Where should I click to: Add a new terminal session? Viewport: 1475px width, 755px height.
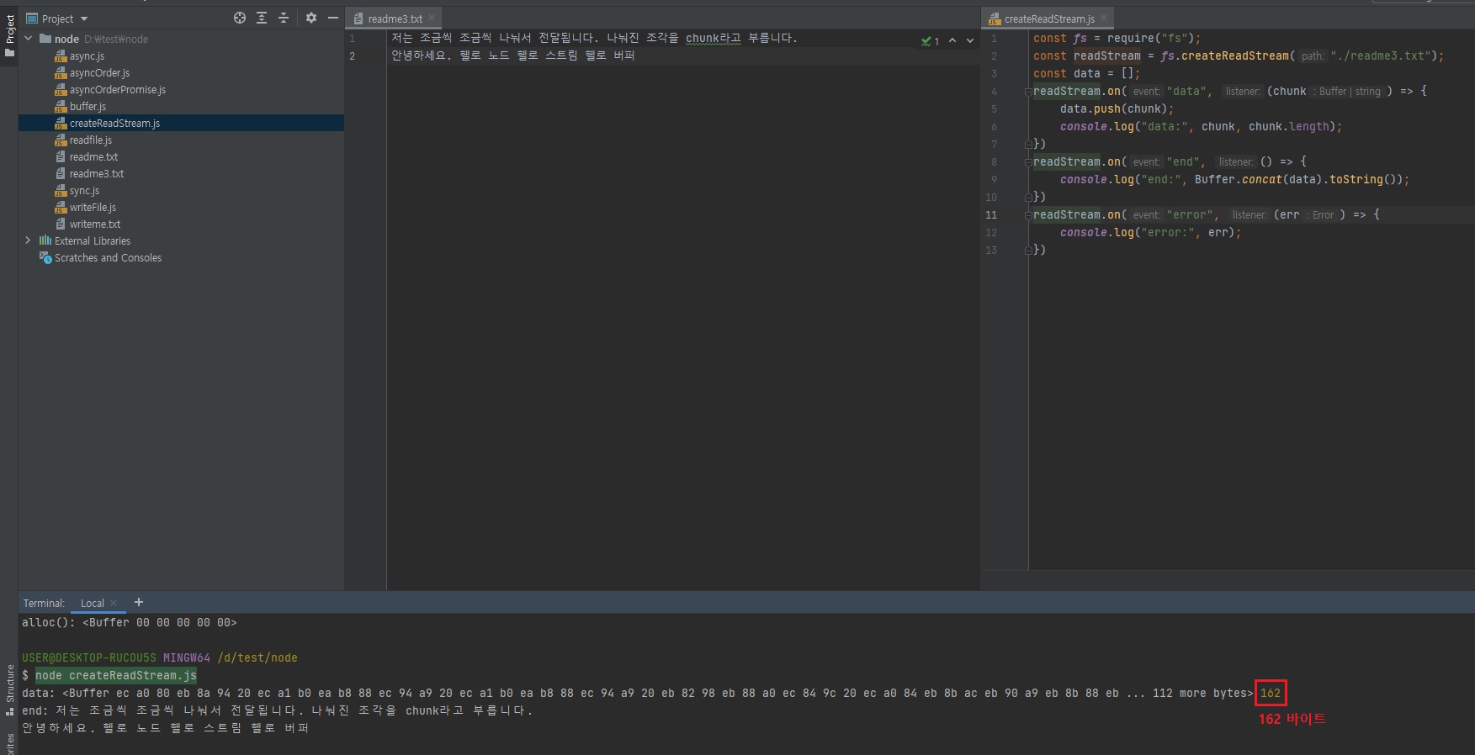[x=139, y=602]
